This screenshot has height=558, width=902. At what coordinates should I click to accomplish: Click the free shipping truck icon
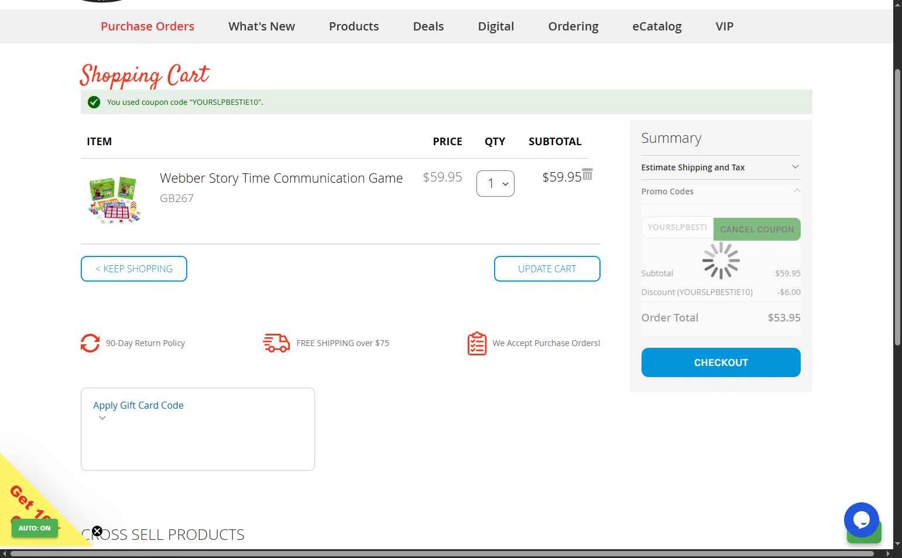click(276, 343)
